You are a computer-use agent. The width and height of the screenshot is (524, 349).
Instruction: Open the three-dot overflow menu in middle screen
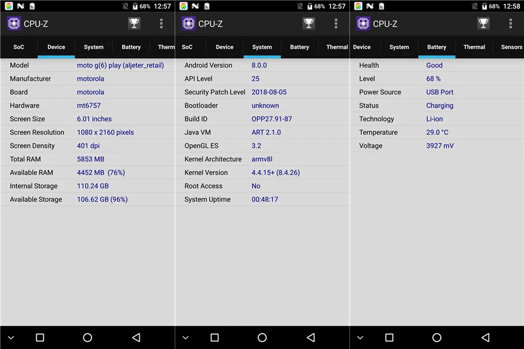pos(336,23)
